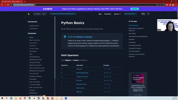Screen dimensions: 178x100
Task: Open the GitHub repository icon
Action: pyautogui.click(x=148, y=14)
